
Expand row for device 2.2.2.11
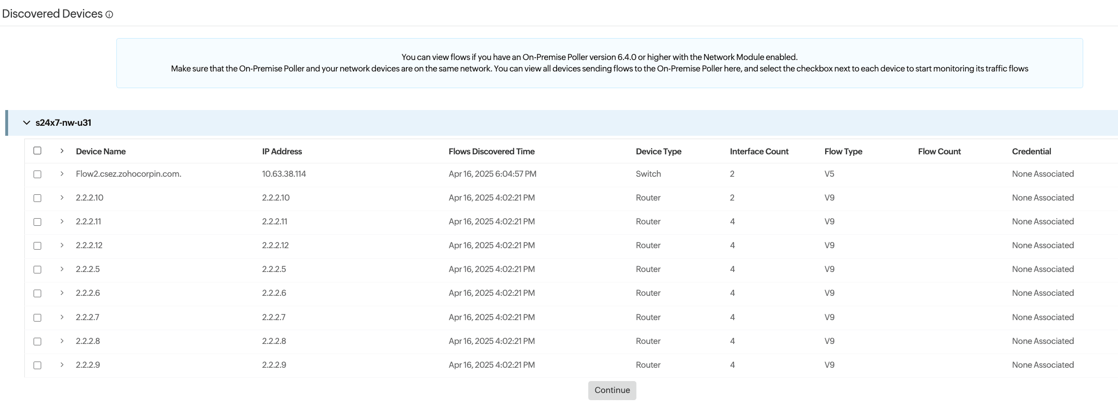click(x=62, y=222)
